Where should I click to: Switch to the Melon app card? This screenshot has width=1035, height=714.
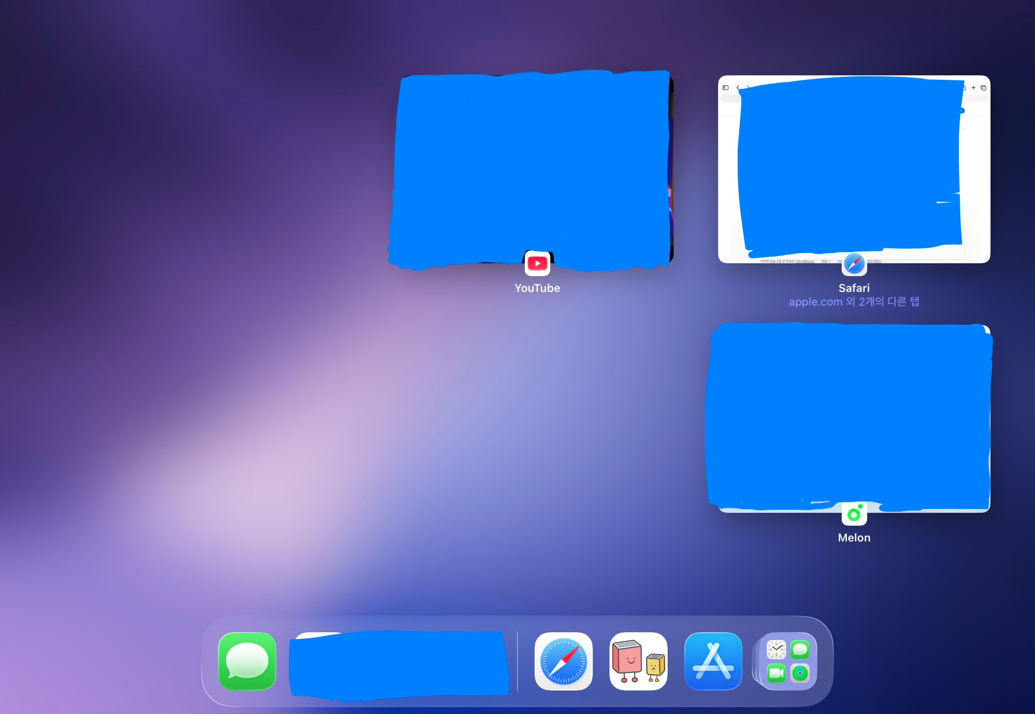(x=849, y=416)
